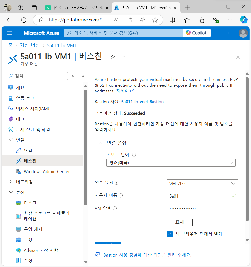251x267 pixels.
Task: Open the saved passwords key icon
Action: coord(116,20)
